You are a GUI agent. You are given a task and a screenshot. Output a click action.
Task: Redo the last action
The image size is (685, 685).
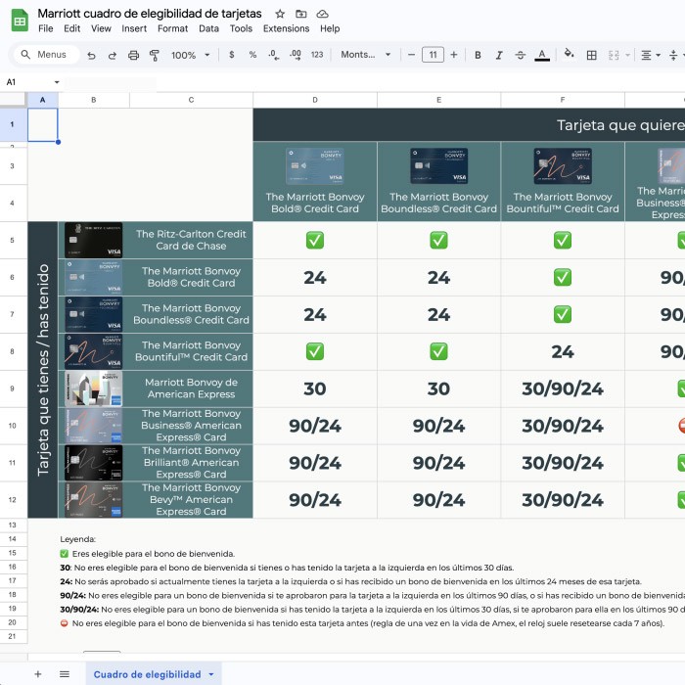(113, 55)
